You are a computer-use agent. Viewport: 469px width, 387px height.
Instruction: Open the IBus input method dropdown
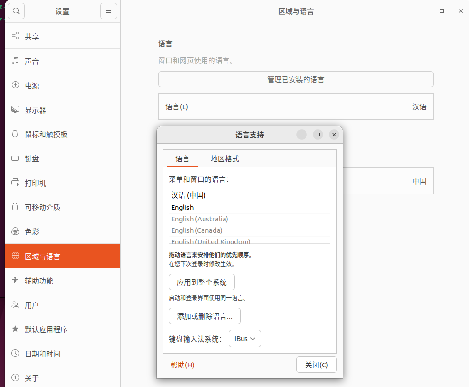[x=245, y=339]
